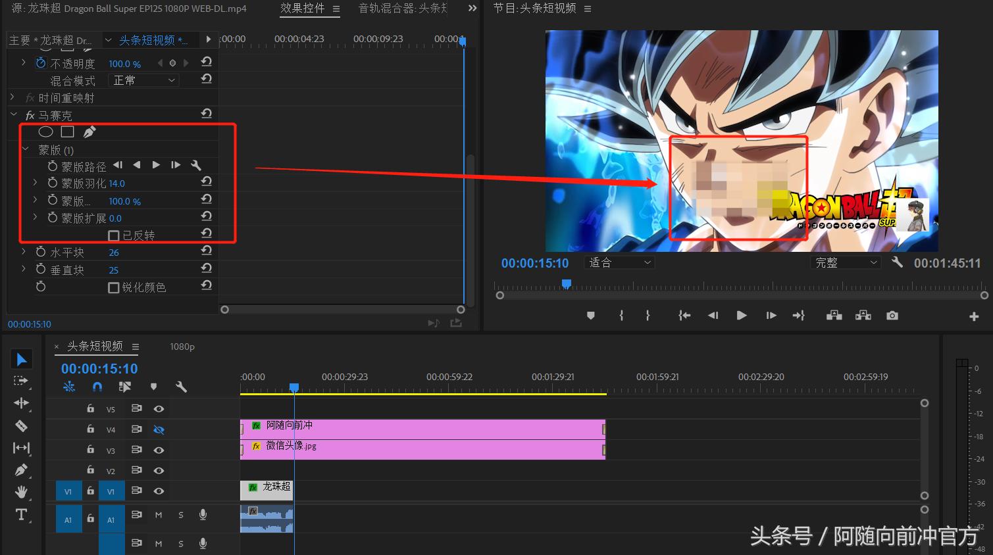Click the add marker icon in the program monitor
The image size is (993, 555).
590,315
